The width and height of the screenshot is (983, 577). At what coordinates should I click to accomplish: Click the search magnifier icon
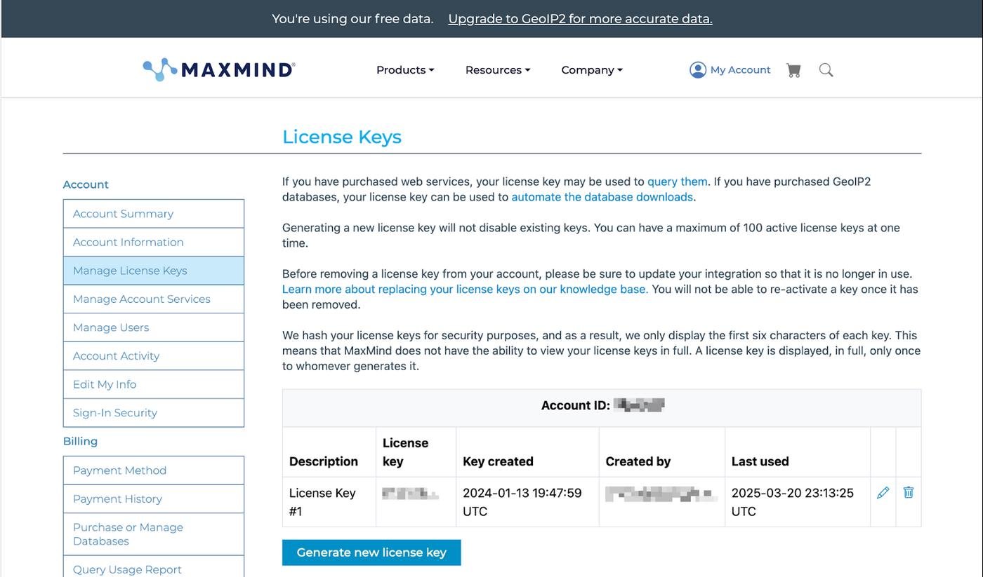826,70
